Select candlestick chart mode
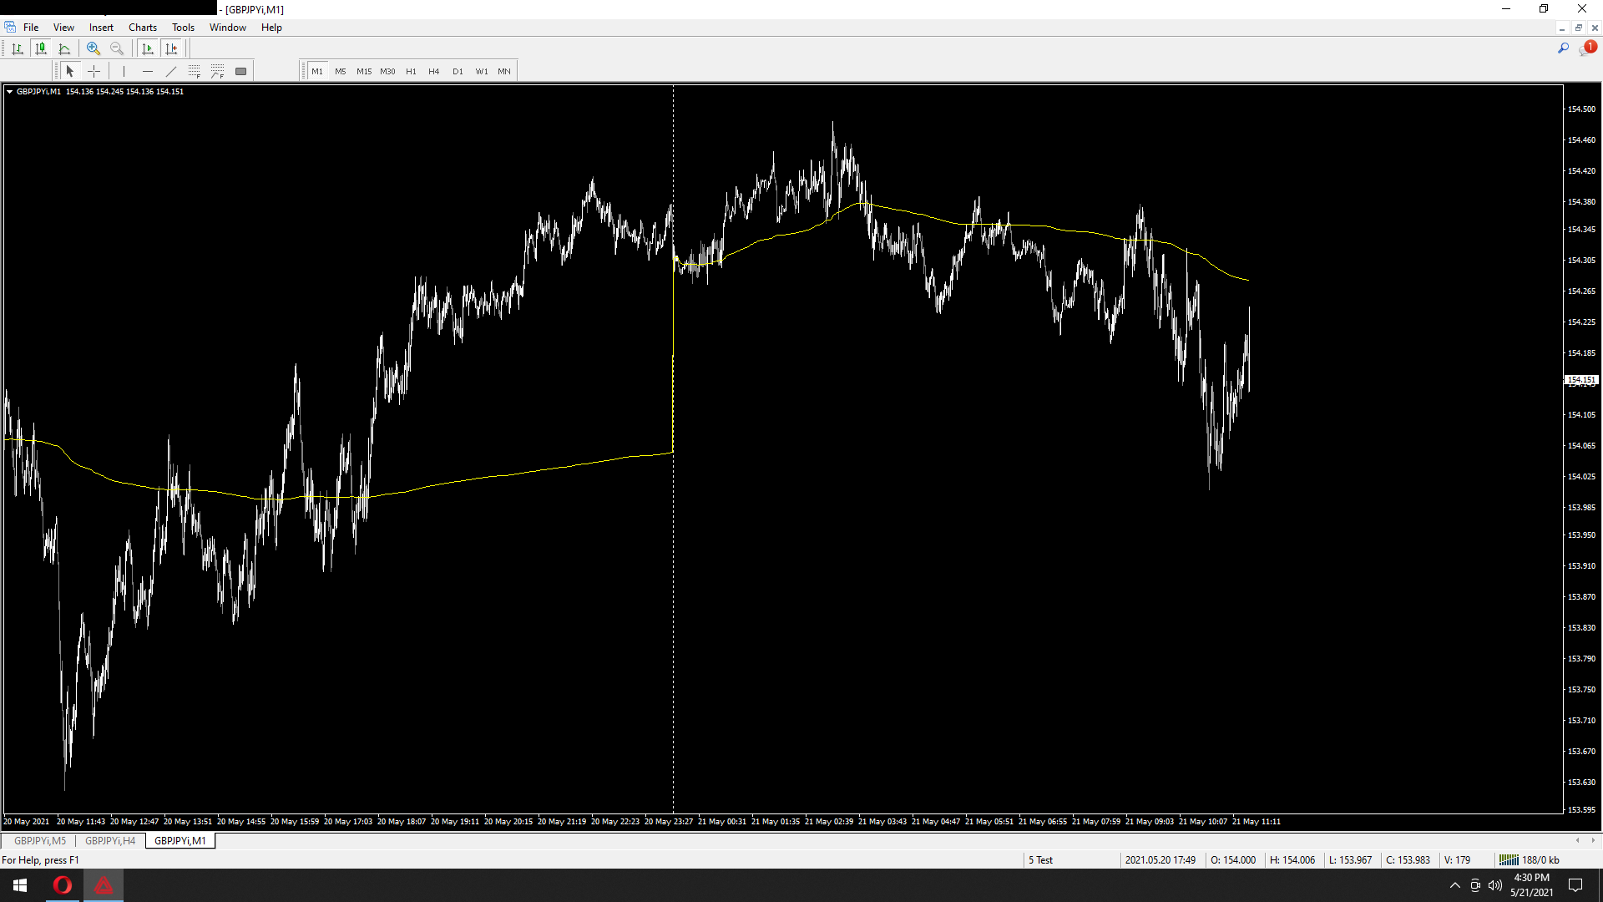Image resolution: width=1603 pixels, height=902 pixels. [40, 48]
